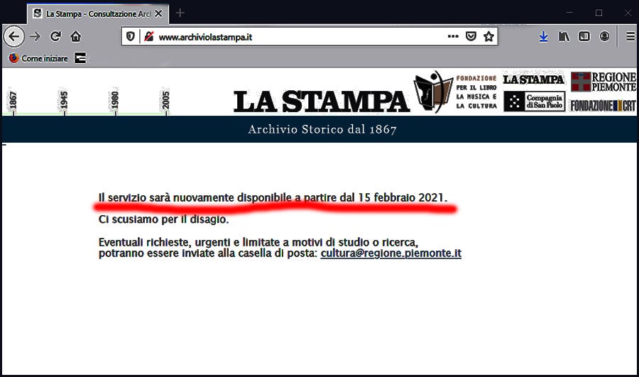Open the small LA STAMPA sponsor logo

(x=533, y=80)
